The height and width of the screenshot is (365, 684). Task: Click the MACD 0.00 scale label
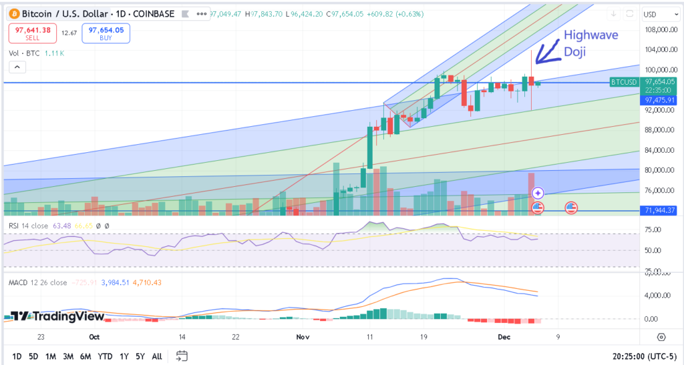coord(651,319)
